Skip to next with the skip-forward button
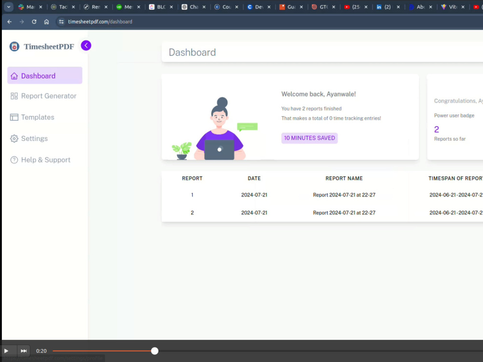Image resolution: width=483 pixels, height=362 pixels. tap(24, 351)
